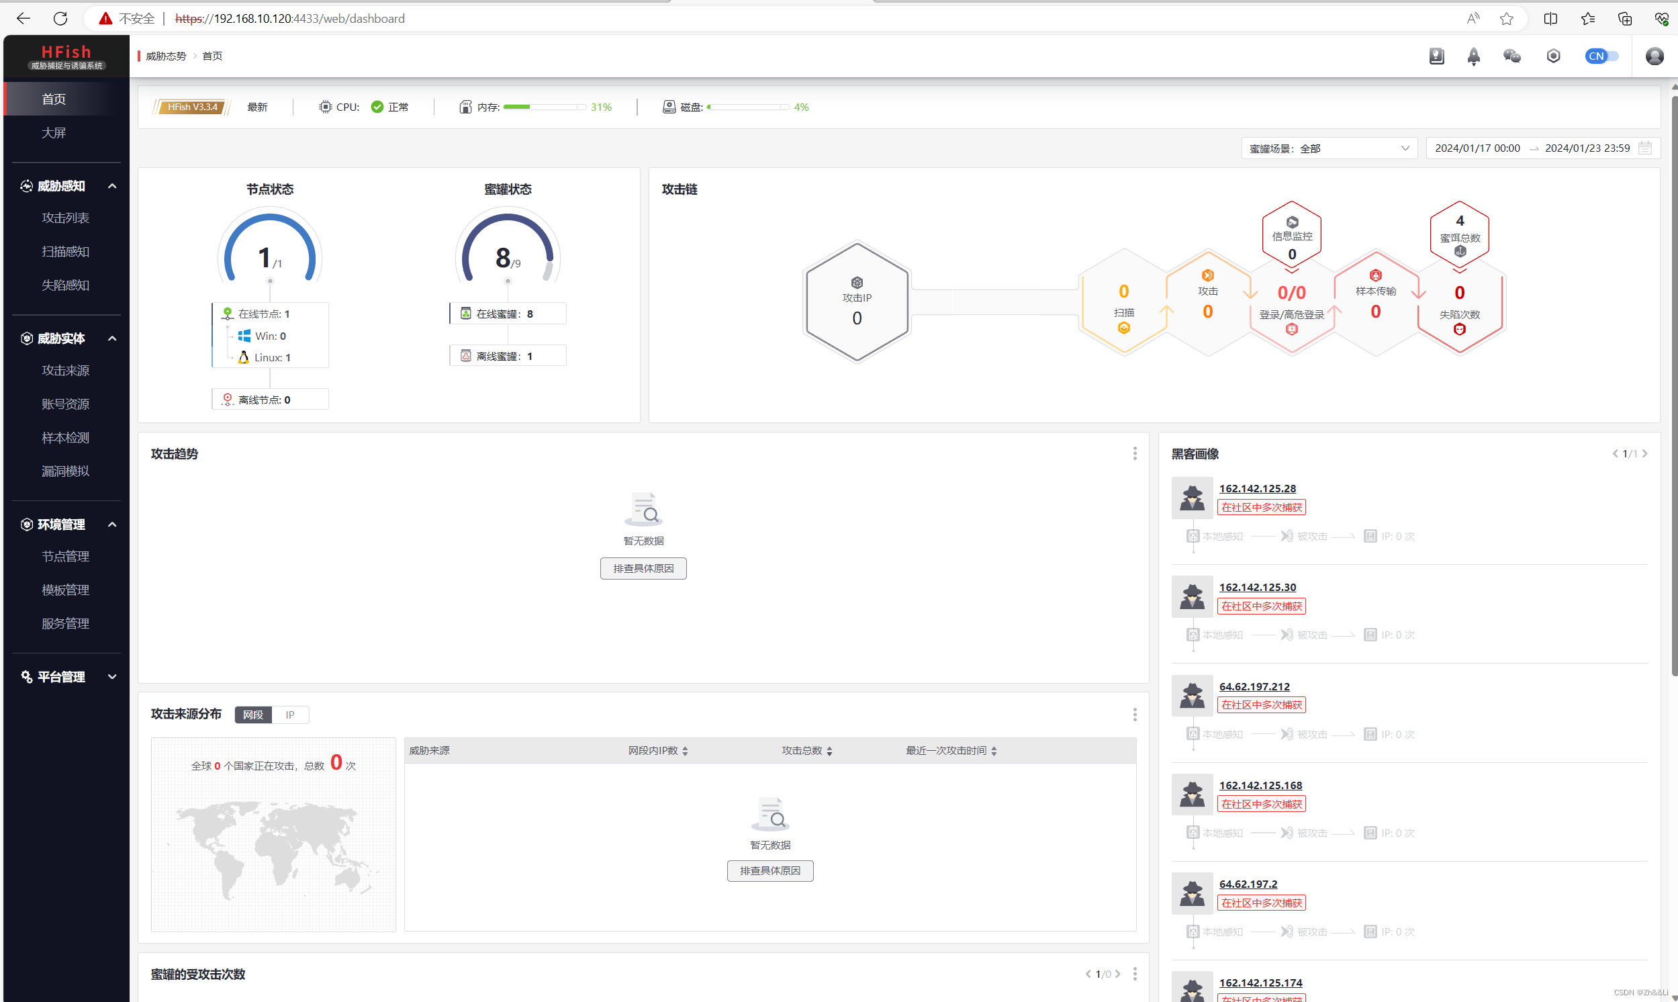
Task: Click the document book icon in header
Action: tap(1436, 56)
